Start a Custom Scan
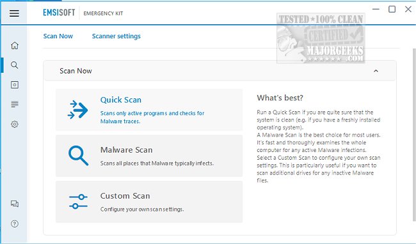Image resolution: width=416 pixels, height=244 pixels. [x=149, y=202]
